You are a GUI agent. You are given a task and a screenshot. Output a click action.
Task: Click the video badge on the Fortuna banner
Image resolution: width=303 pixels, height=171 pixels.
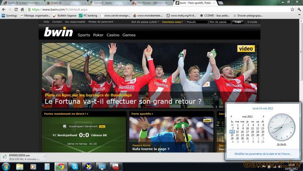246,49
